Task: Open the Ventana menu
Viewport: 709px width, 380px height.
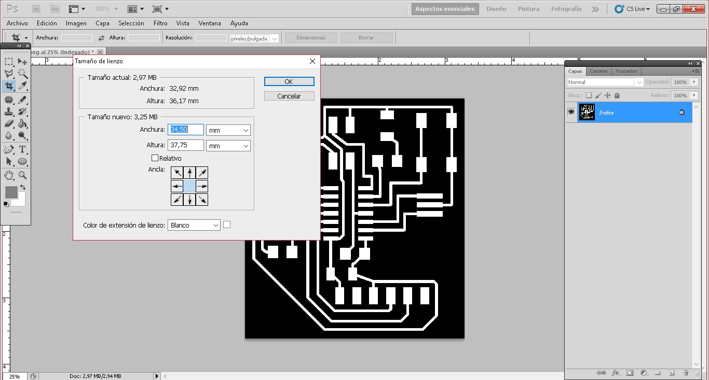Action: coord(210,23)
